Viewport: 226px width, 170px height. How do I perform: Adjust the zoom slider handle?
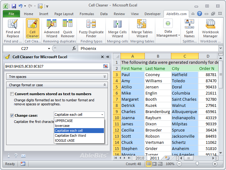[197, 164]
